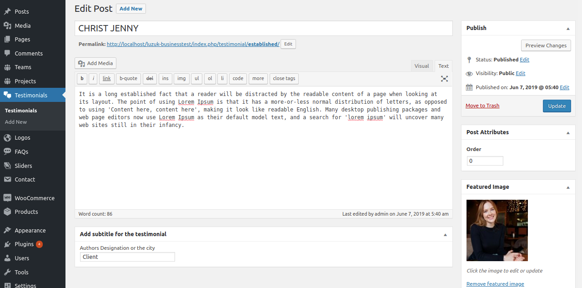The height and width of the screenshot is (288, 582).
Task: Click the WooCommerce icon
Action: pyautogui.click(x=7, y=198)
